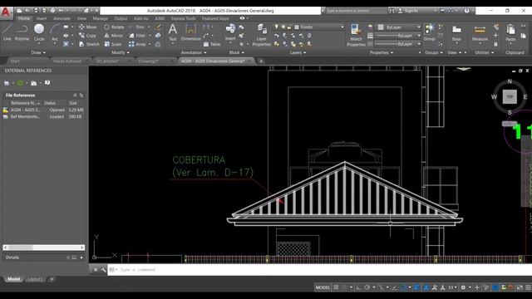The height and width of the screenshot is (299, 532).
Task: Click the Scale tool
Action: click(x=113, y=44)
